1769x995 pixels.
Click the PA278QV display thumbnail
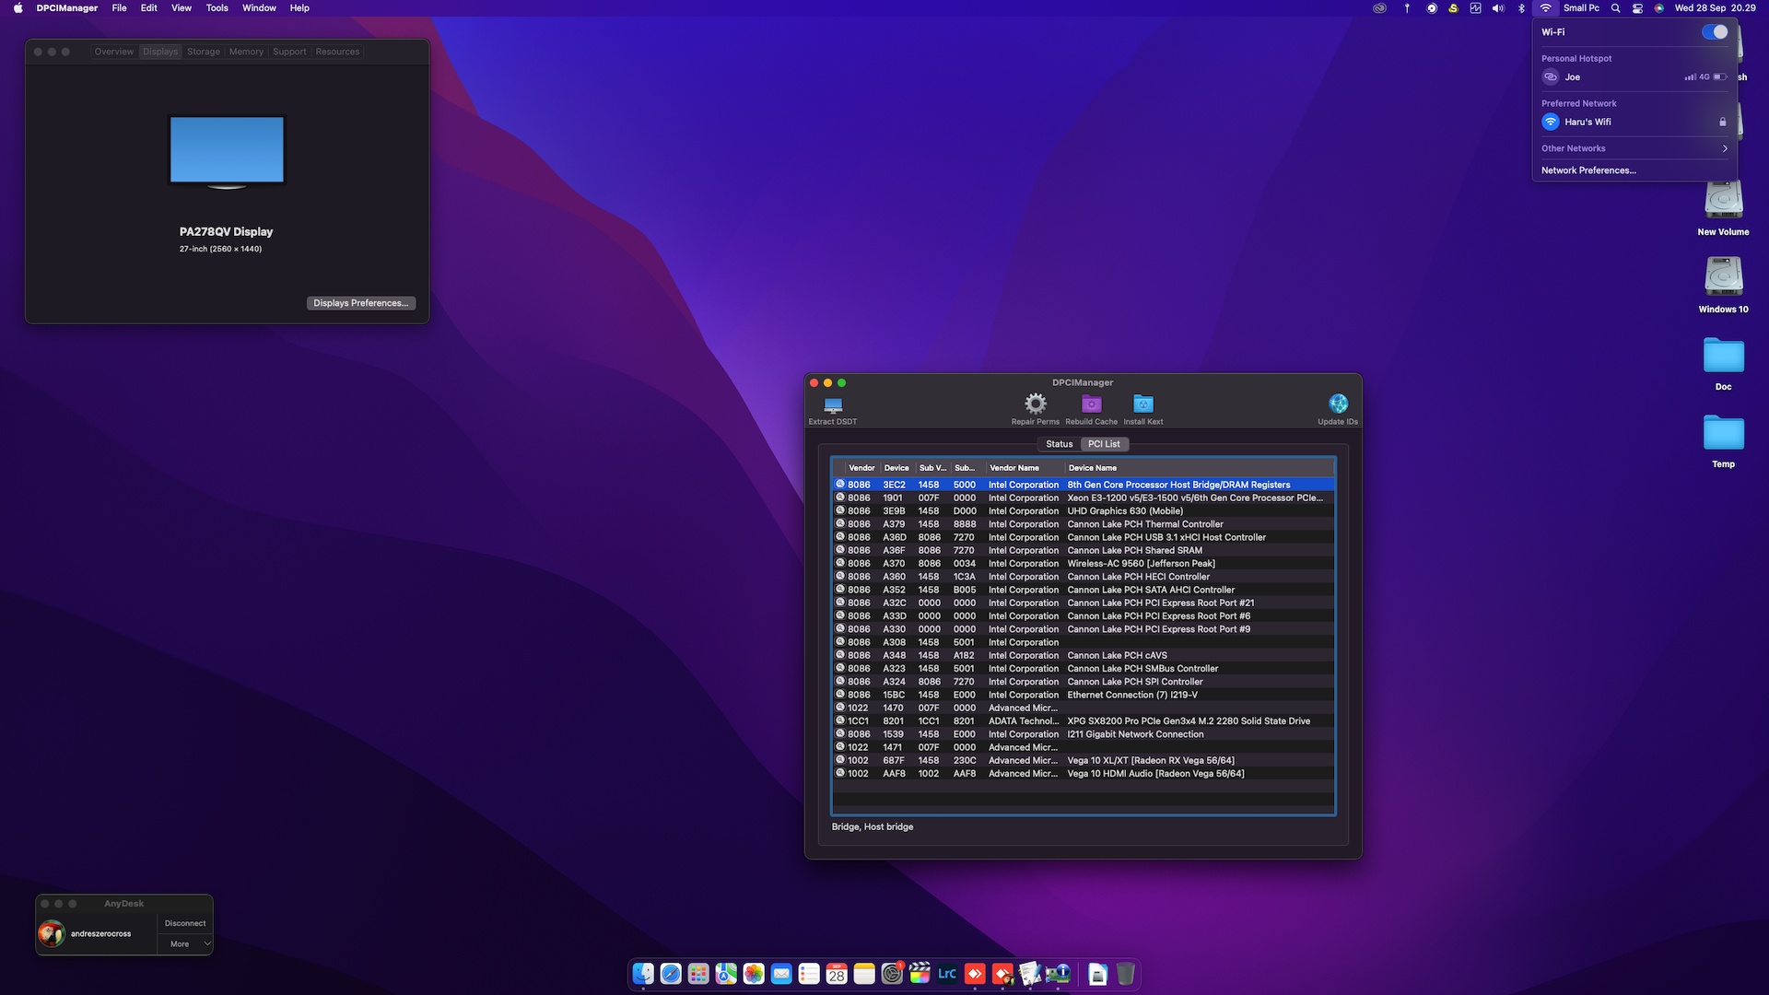coord(227,151)
